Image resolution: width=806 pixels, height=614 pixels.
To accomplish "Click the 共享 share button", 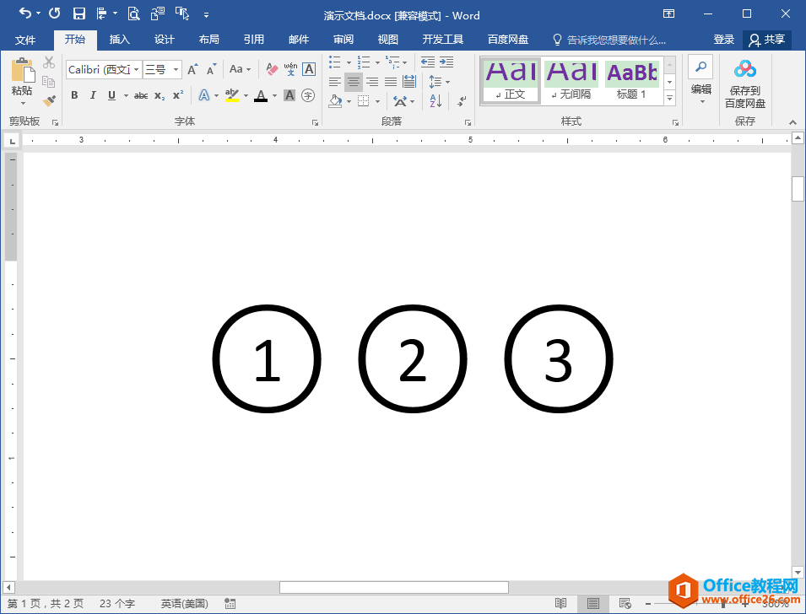I will point(766,40).
